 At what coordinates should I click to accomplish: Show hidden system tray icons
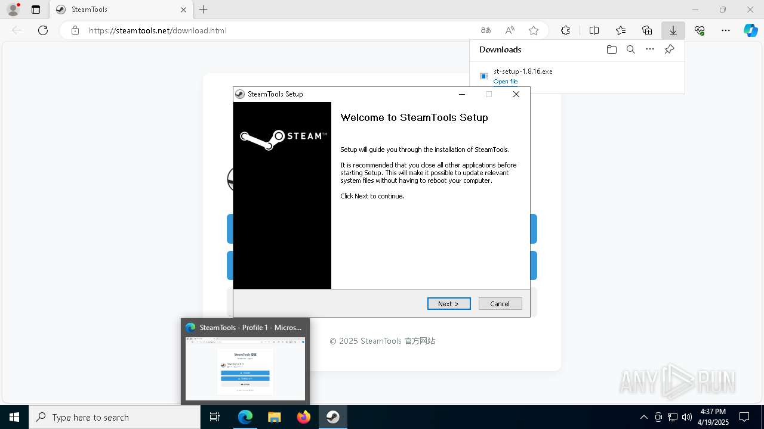click(x=643, y=417)
